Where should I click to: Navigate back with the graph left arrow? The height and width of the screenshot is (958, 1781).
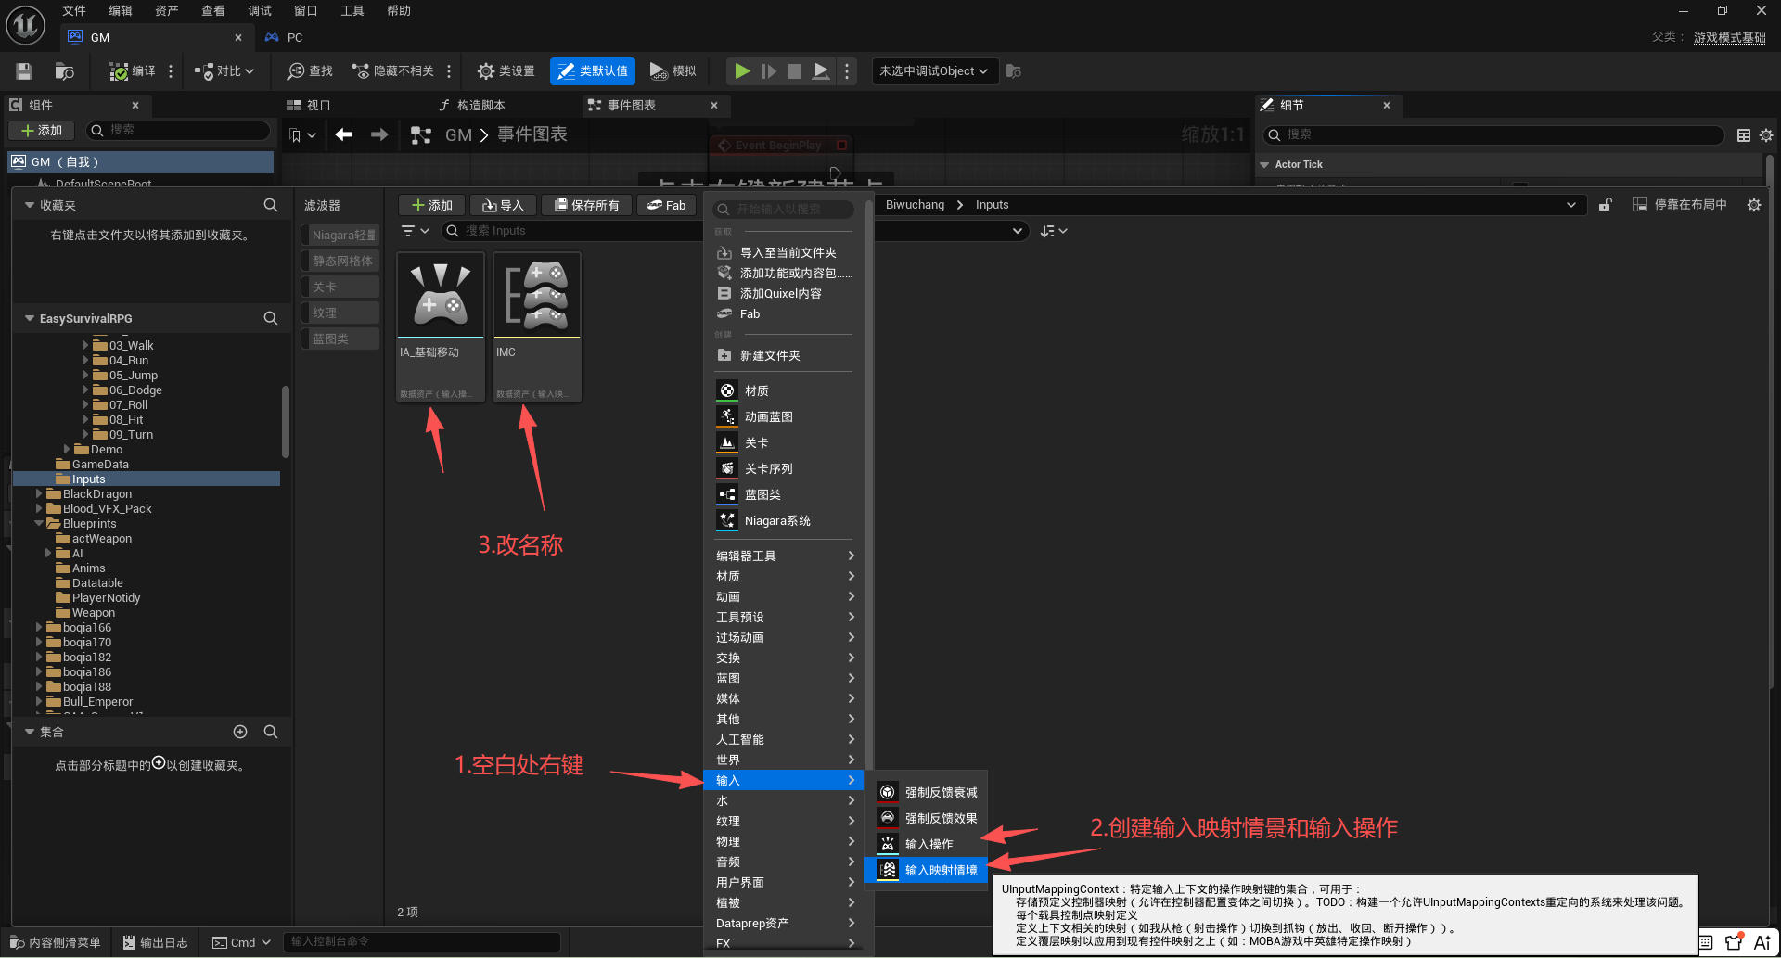tap(344, 134)
